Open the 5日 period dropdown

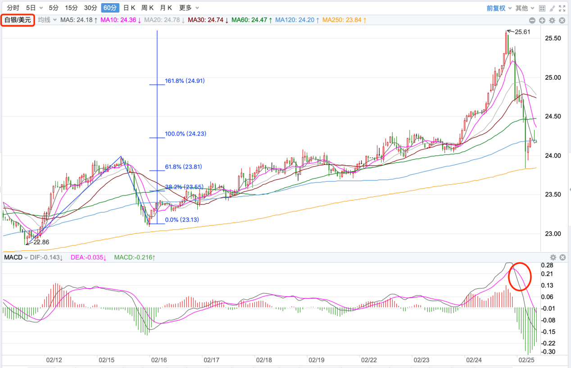[x=34, y=8]
